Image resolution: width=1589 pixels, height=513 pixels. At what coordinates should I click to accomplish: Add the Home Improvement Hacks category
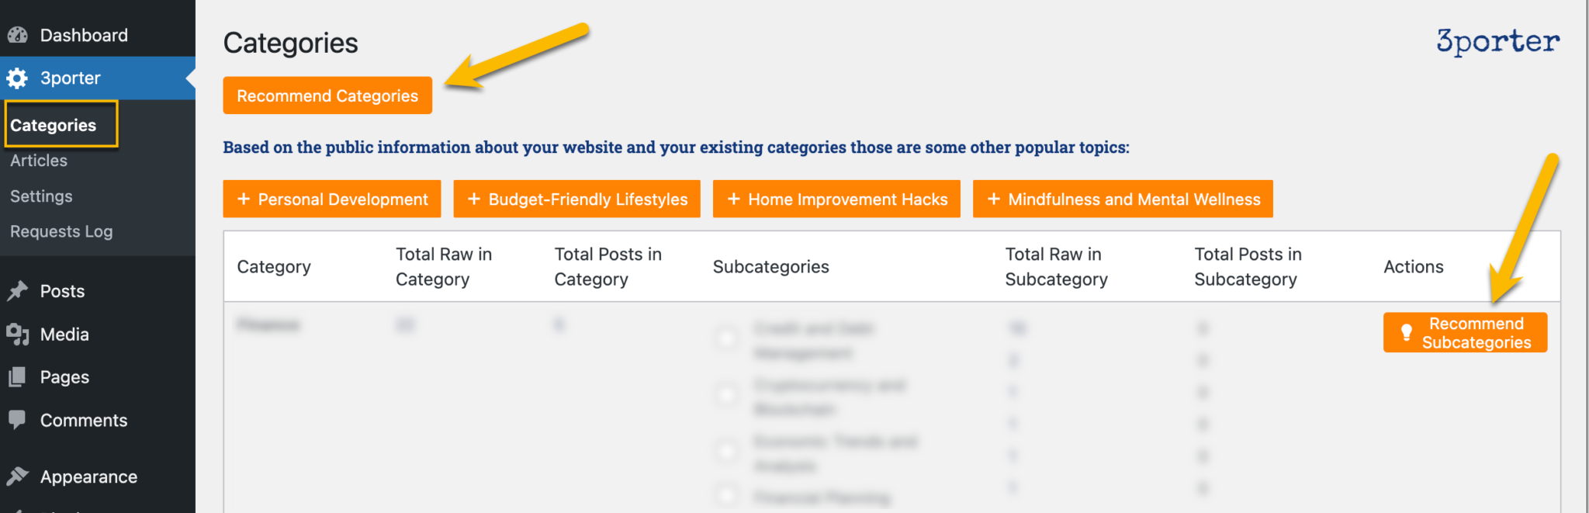click(836, 199)
